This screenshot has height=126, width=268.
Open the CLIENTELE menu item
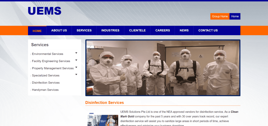pos(137,30)
